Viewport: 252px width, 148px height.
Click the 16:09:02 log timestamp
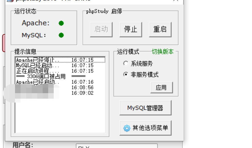point(83,93)
